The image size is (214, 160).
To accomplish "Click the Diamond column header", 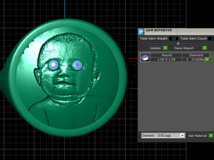I will tap(196, 55).
